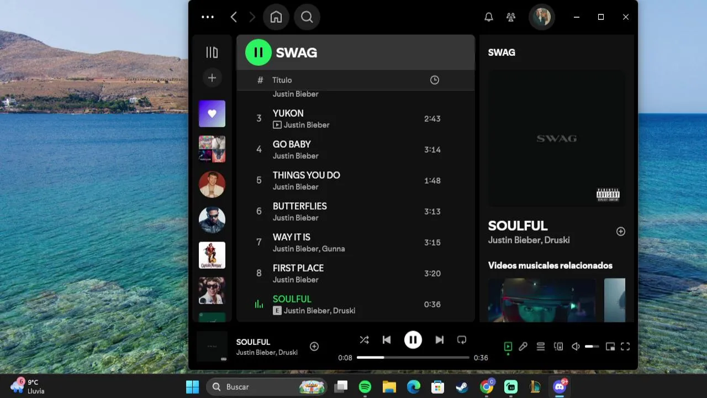Select the track WAY IT IS
The width and height of the screenshot is (707, 398).
pyautogui.click(x=356, y=243)
